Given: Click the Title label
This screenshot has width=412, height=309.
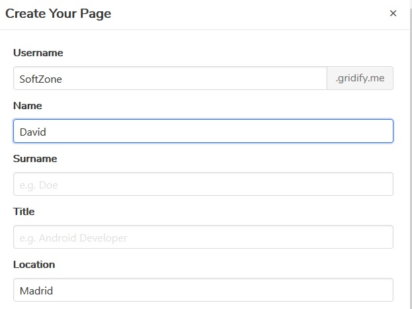Looking at the screenshot, I should click(24, 211).
